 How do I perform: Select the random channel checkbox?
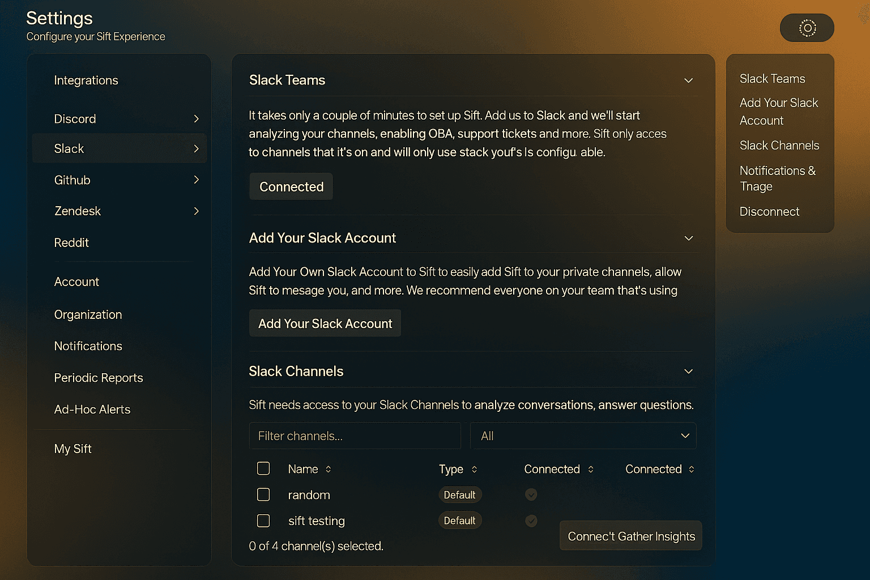tap(263, 494)
